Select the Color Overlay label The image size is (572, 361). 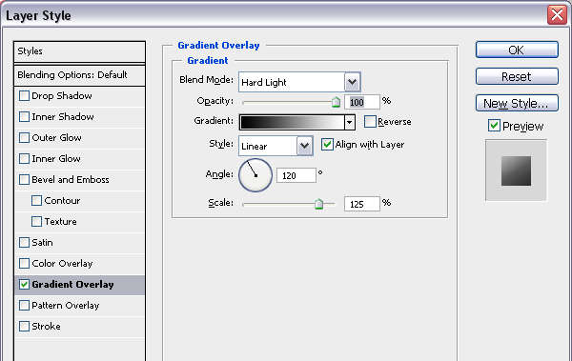point(62,264)
